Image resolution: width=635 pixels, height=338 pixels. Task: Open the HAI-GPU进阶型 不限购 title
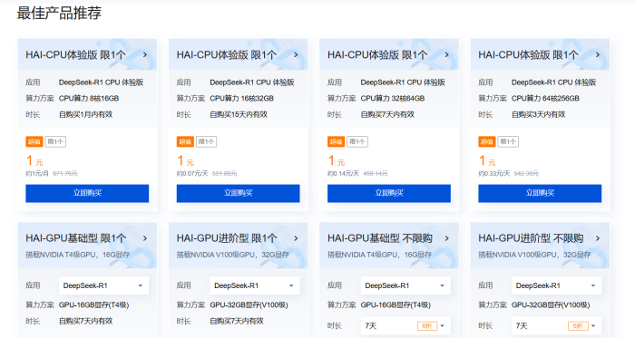(531, 238)
